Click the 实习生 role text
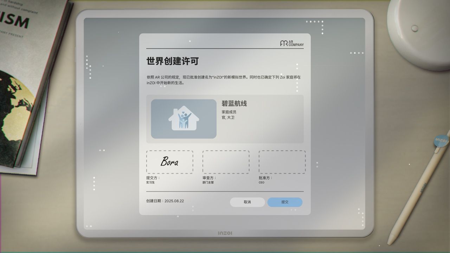The width and height of the screenshot is (450, 253). point(150,183)
